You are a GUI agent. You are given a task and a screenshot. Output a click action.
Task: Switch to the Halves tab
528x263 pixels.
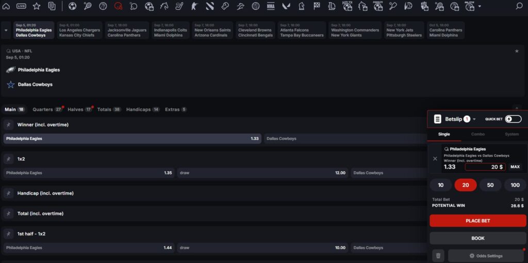click(x=80, y=109)
